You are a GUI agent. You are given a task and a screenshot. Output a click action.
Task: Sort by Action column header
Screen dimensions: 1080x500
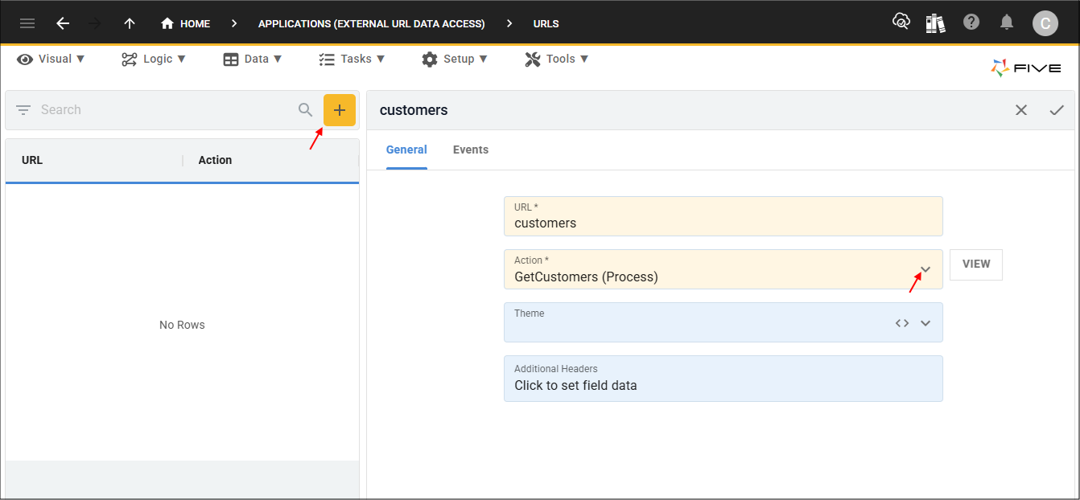point(215,160)
